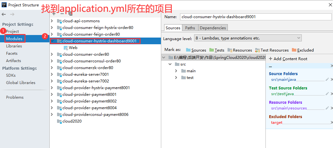This screenshot has width=333, height=148.
Task: Click src\main\resources resource folder entry
Action: (289, 108)
